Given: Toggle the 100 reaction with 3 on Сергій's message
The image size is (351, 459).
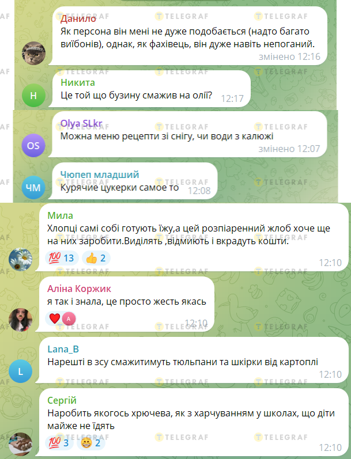Looking at the screenshot, I should (x=59, y=443).
